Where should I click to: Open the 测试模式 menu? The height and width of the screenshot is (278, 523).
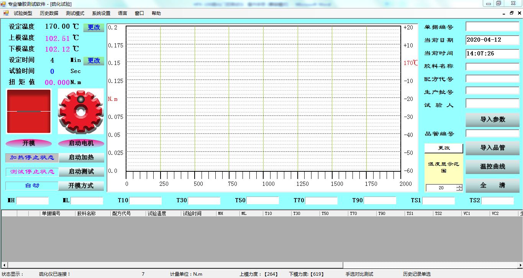75,13
